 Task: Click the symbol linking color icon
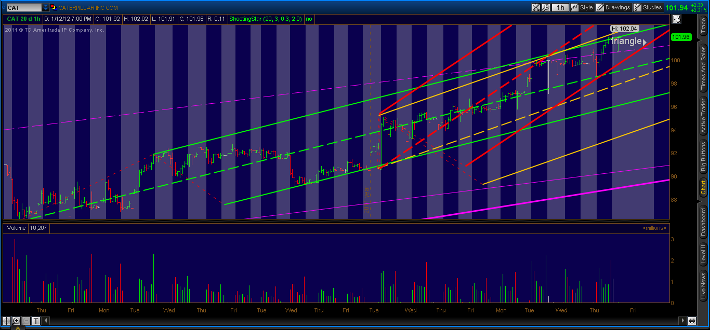tap(54, 8)
